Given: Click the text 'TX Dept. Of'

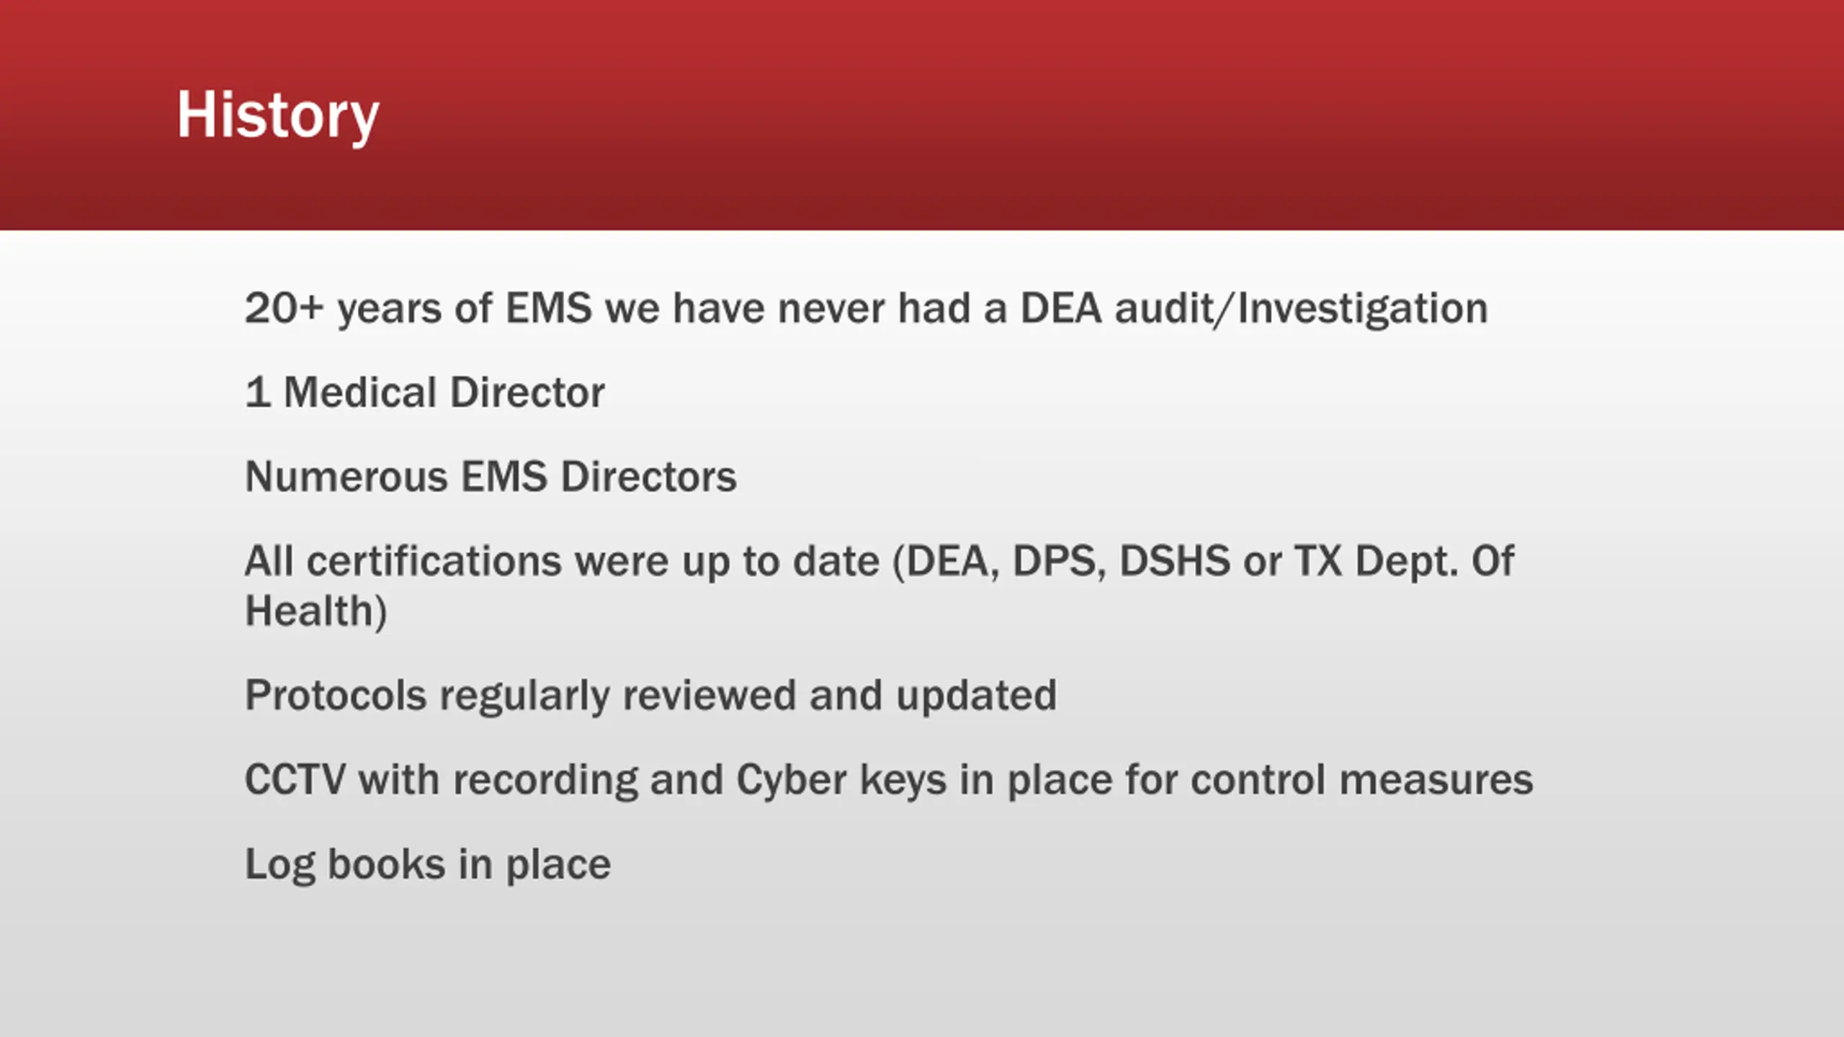Looking at the screenshot, I should [x=1405, y=561].
